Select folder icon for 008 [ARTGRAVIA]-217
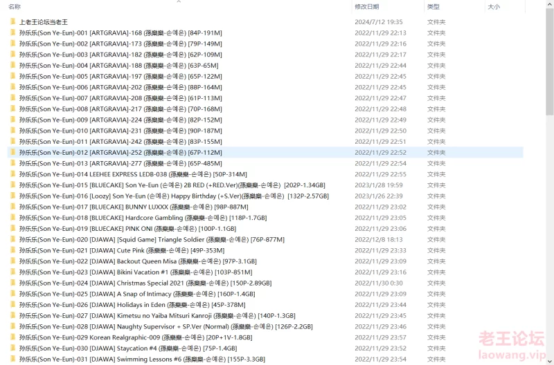 point(13,109)
